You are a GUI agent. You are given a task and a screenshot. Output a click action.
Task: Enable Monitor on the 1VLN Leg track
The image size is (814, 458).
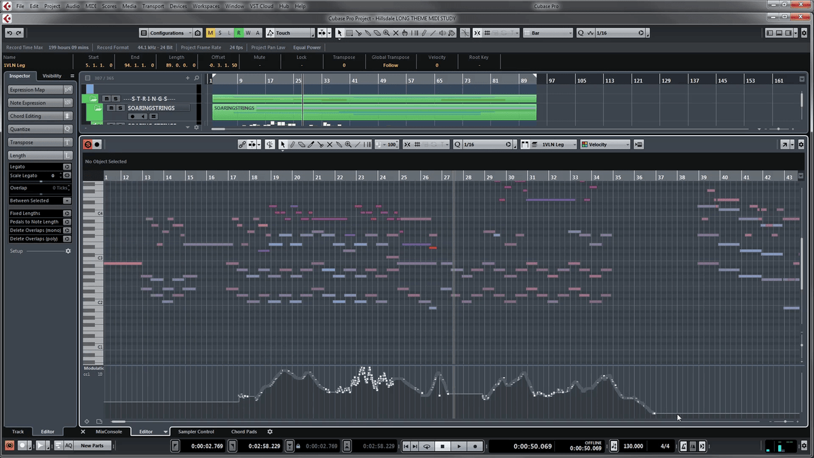(x=144, y=116)
